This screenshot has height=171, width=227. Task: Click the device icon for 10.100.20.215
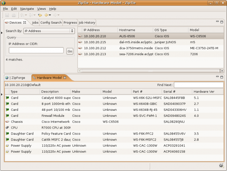click(80, 42)
